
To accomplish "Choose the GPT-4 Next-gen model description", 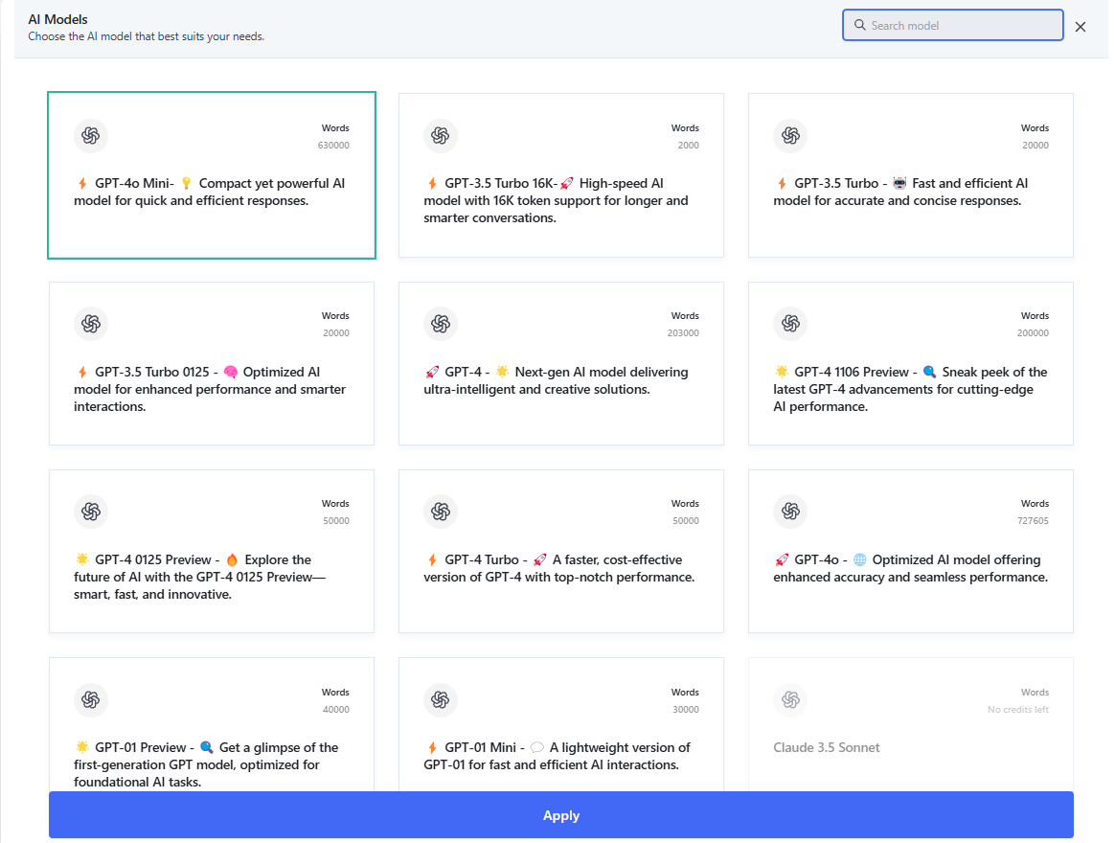I will pyautogui.click(x=557, y=380).
